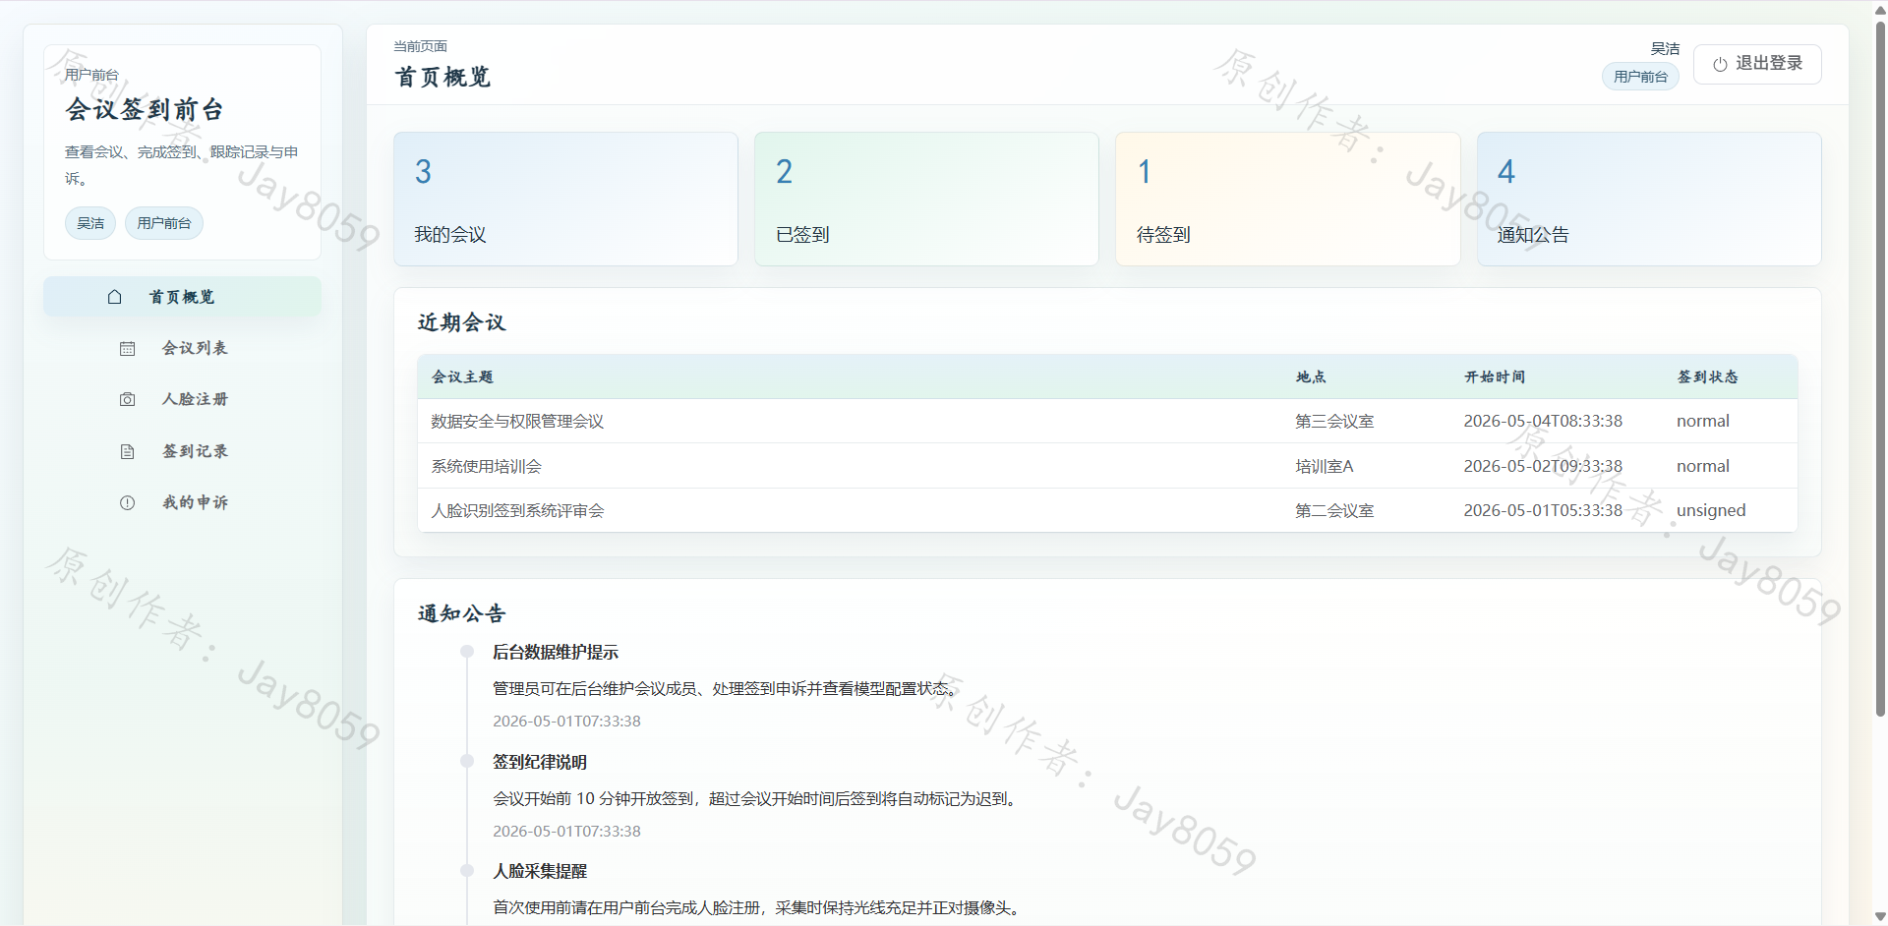Viewport: 1888px width, 926px height.
Task: Click 培训室A location cell
Action: [x=1325, y=466]
